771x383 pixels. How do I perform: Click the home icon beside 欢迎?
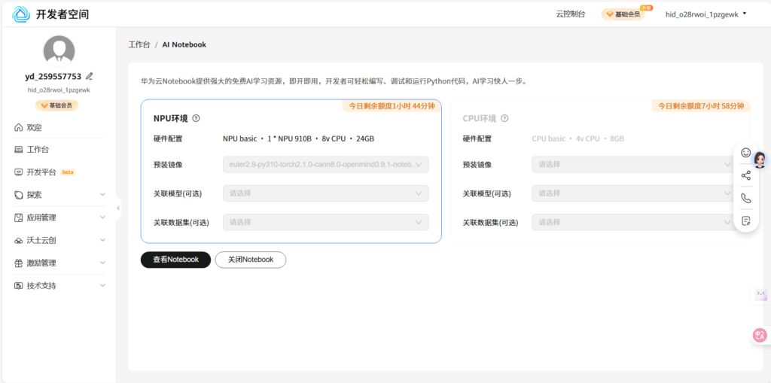[19, 128]
